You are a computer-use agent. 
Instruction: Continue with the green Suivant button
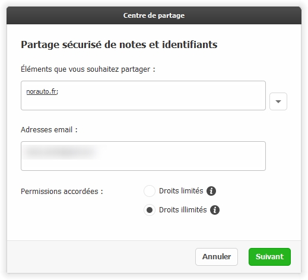[269, 257]
